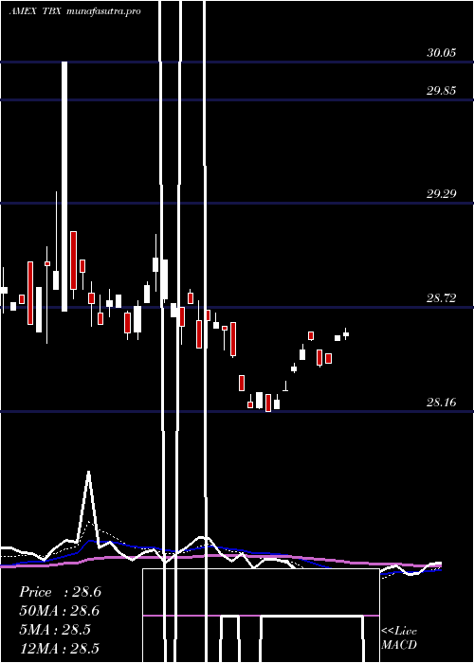Click the 29.29 price level label
This screenshot has height=663, width=474.
(x=441, y=194)
